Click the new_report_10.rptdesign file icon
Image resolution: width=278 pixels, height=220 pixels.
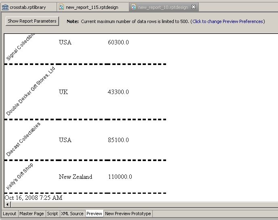[x=134, y=7]
